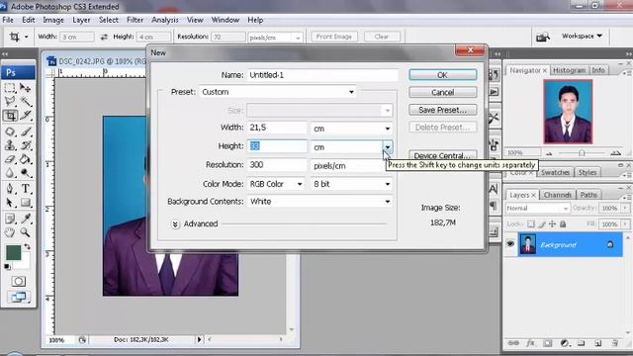The image size is (633, 356).
Task: Select the Path Selection tool
Action: point(10,203)
